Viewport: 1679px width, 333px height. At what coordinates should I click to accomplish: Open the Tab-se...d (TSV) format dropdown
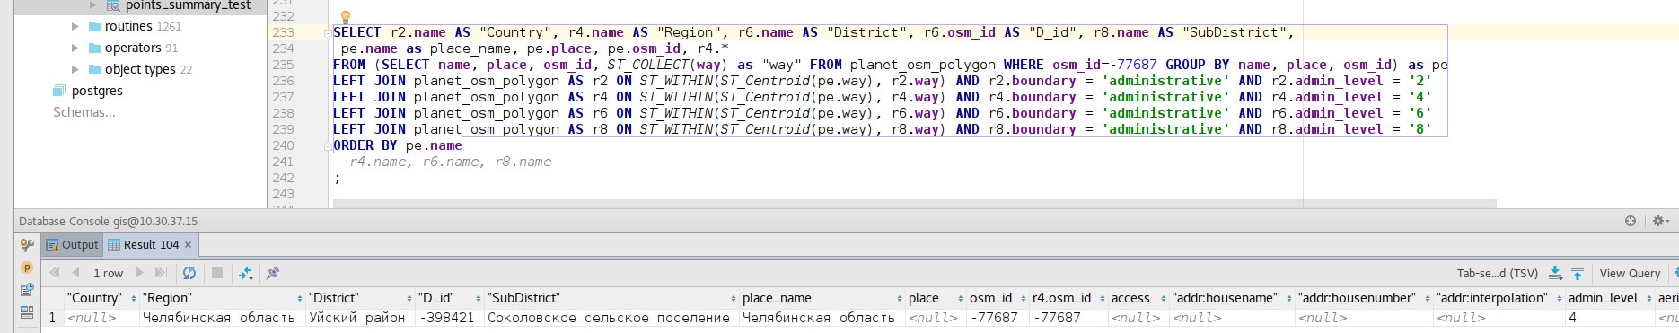[x=1498, y=273]
